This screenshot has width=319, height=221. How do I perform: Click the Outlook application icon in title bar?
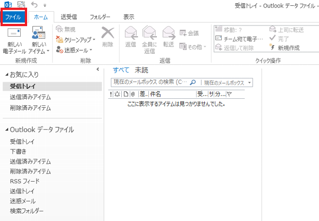(8, 5)
